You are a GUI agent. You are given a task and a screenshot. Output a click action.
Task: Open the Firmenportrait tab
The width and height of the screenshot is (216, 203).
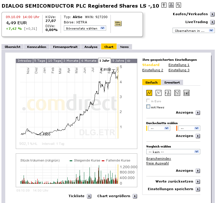tap(65, 47)
